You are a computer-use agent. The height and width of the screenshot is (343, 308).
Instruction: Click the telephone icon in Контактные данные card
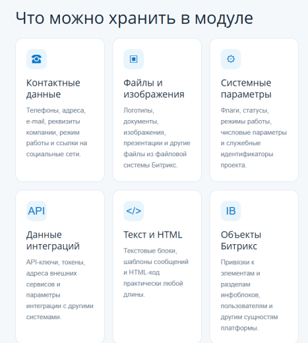coord(36,59)
